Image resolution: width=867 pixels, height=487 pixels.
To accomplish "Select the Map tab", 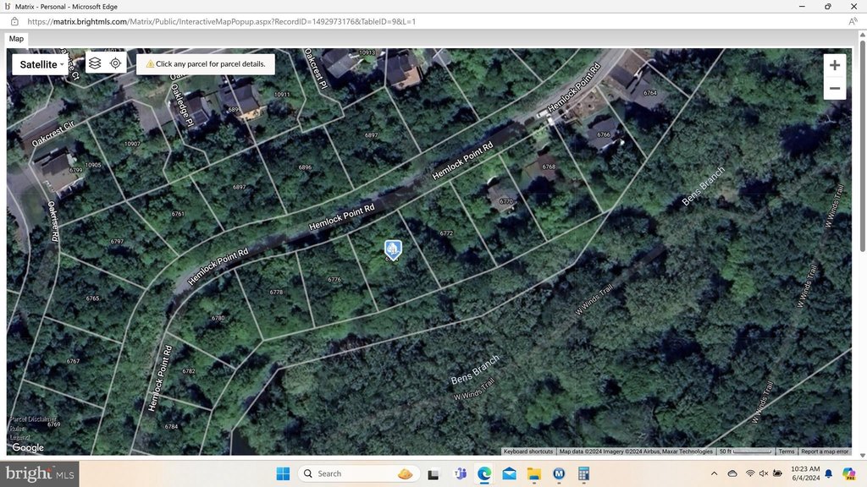I will [x=17, y=39].
